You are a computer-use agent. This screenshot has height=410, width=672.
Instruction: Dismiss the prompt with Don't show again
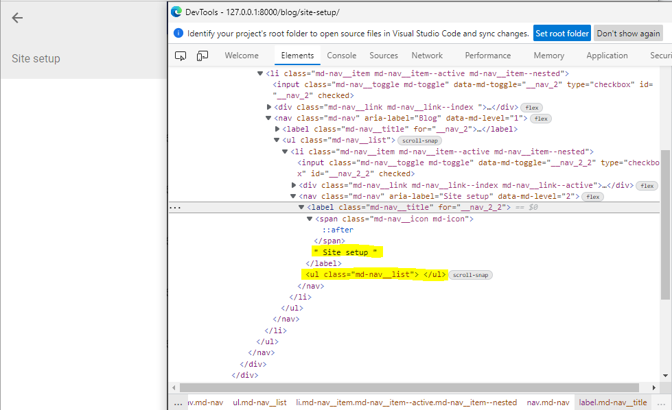coord(628,32)
